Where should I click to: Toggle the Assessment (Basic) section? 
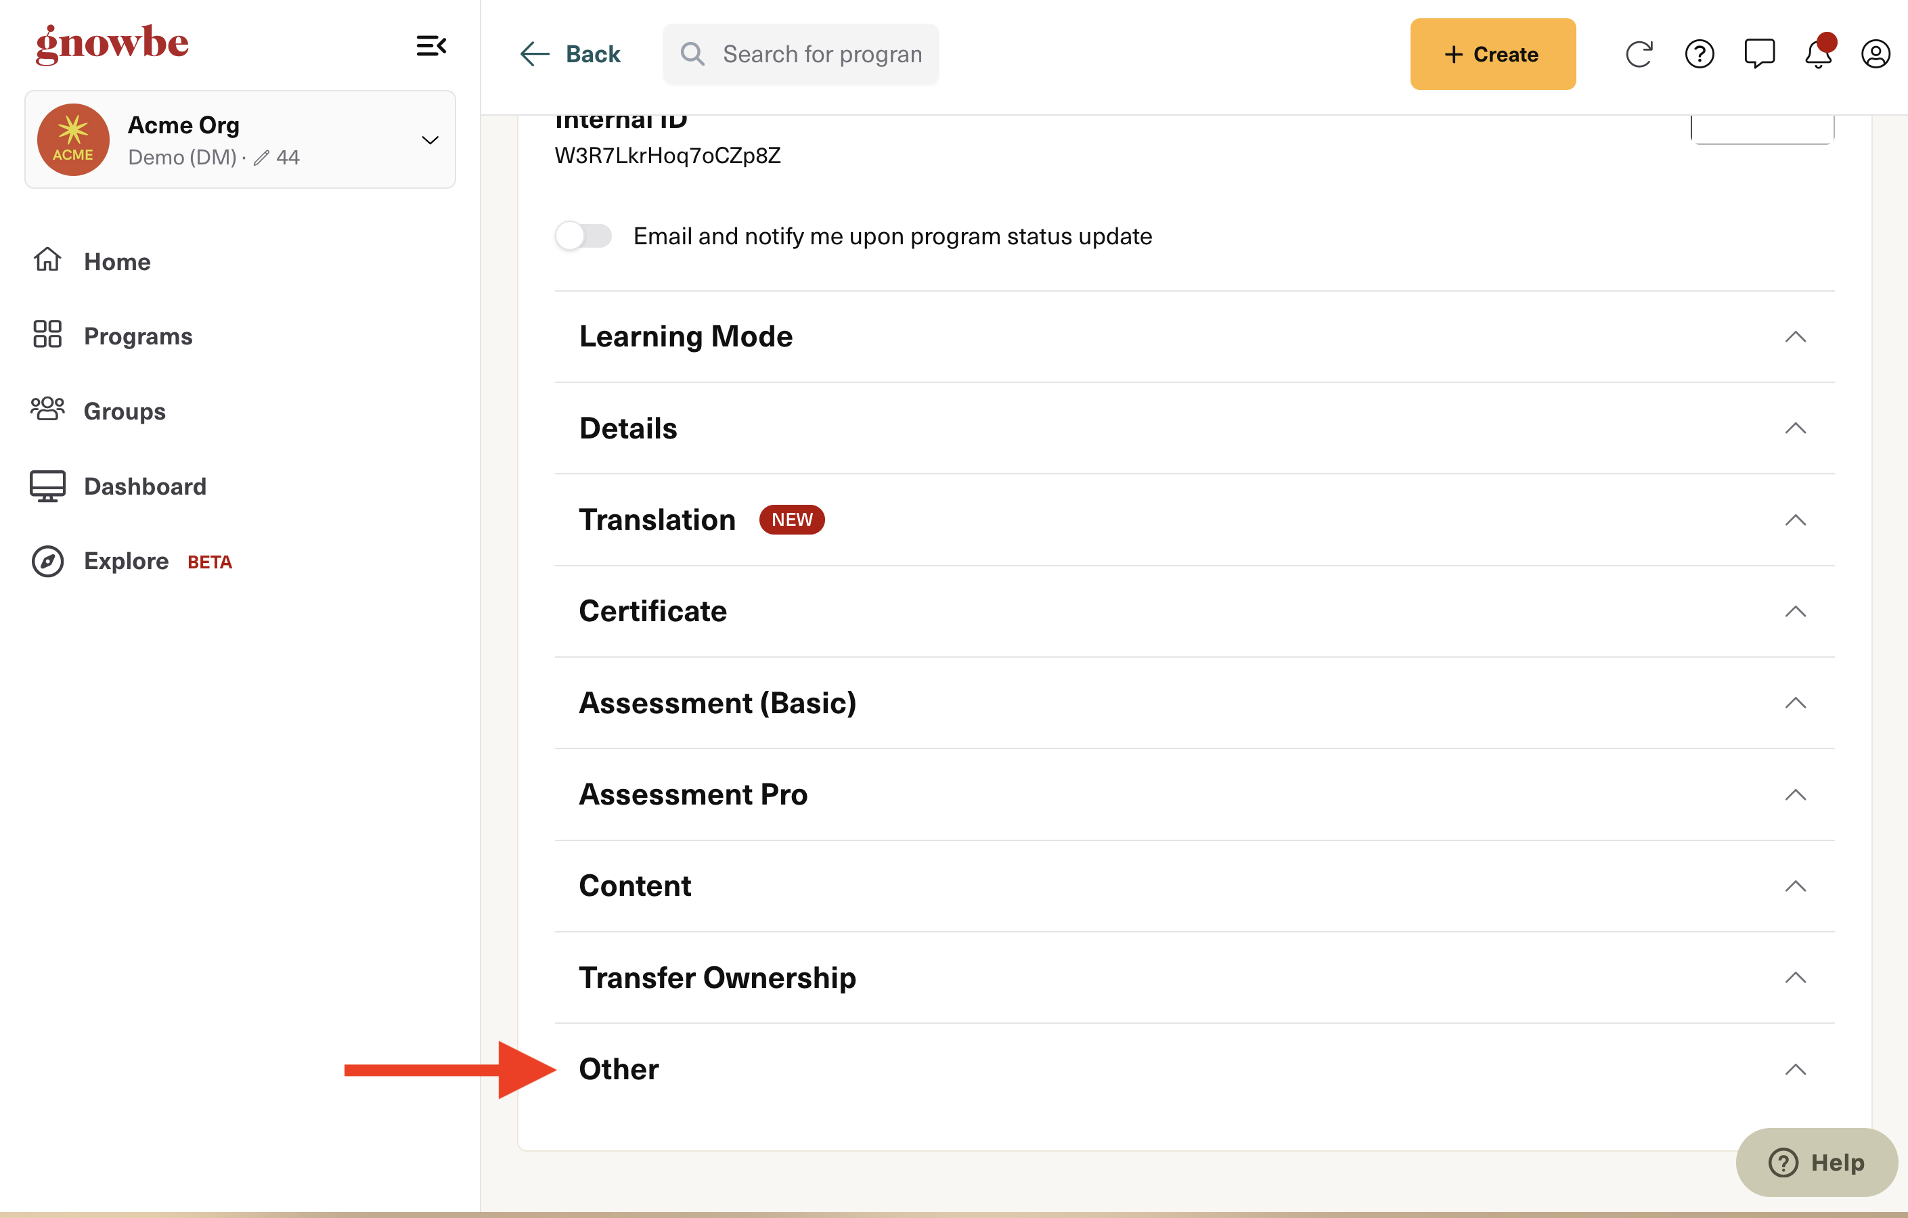coord(1194,703)
